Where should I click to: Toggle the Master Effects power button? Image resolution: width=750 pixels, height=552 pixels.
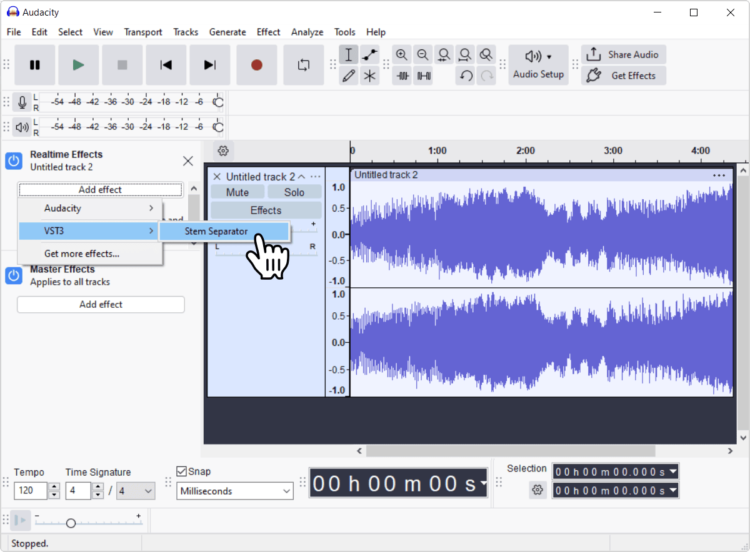coord(14,275)
